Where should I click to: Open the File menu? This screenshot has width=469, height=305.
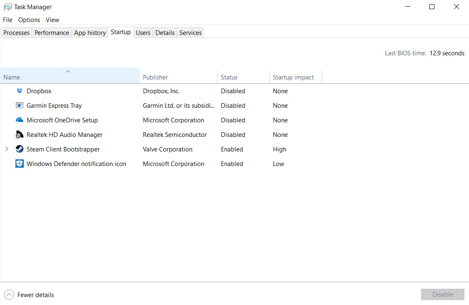pos(8,20)
